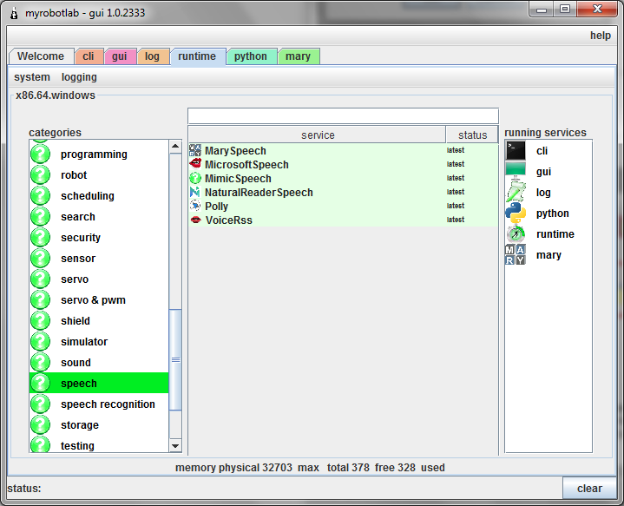
Task: Click the question icon beside sensor
Action: point(41,258)
